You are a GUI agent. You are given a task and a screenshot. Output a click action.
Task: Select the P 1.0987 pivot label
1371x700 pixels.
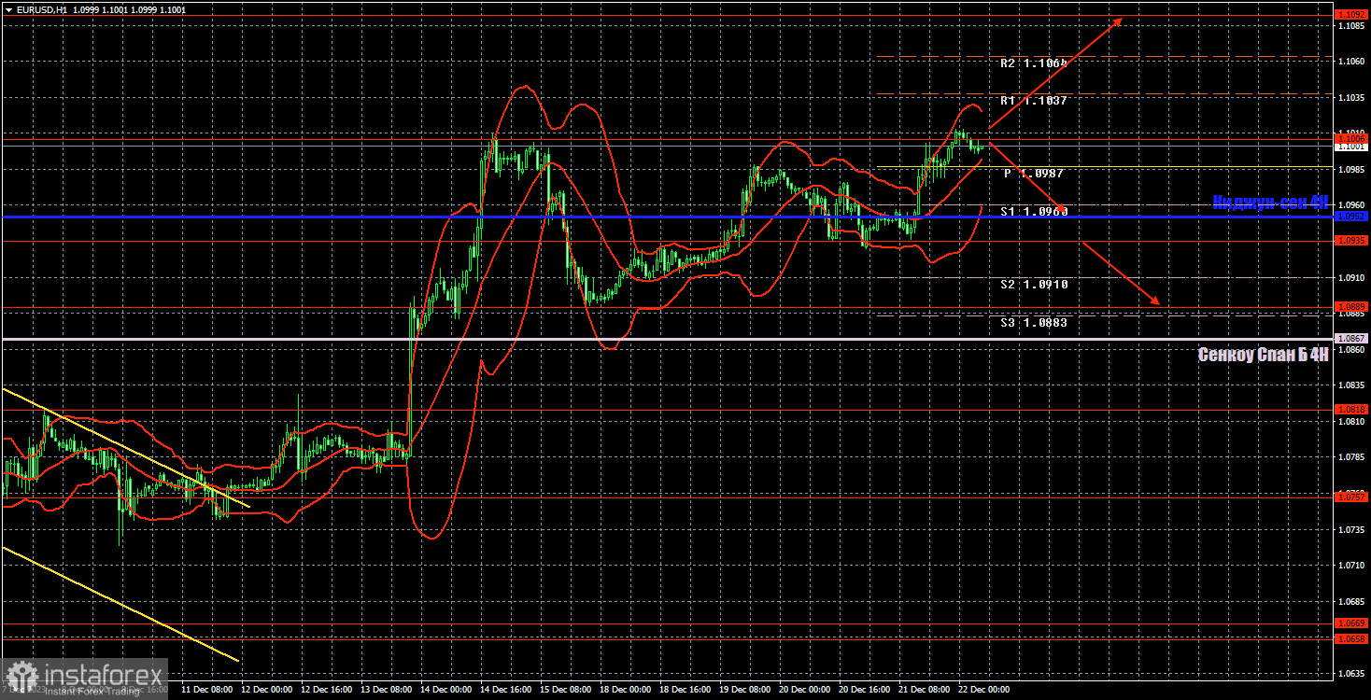coord(1034,174)
